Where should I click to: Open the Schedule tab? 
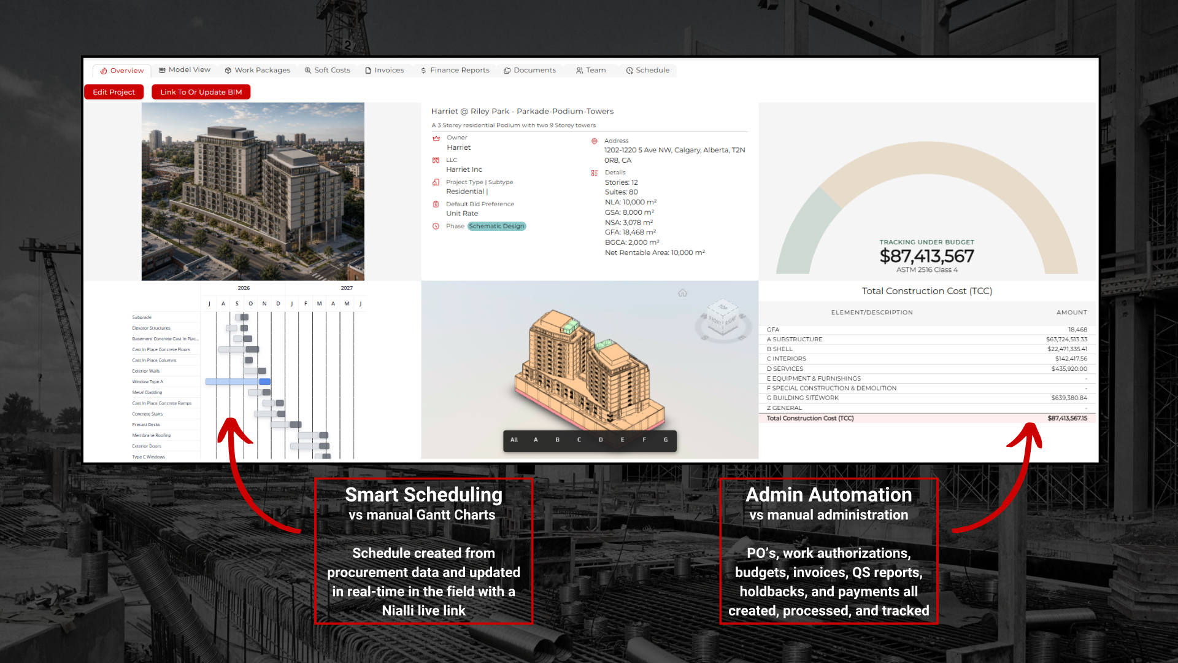[x=648, y=70]
